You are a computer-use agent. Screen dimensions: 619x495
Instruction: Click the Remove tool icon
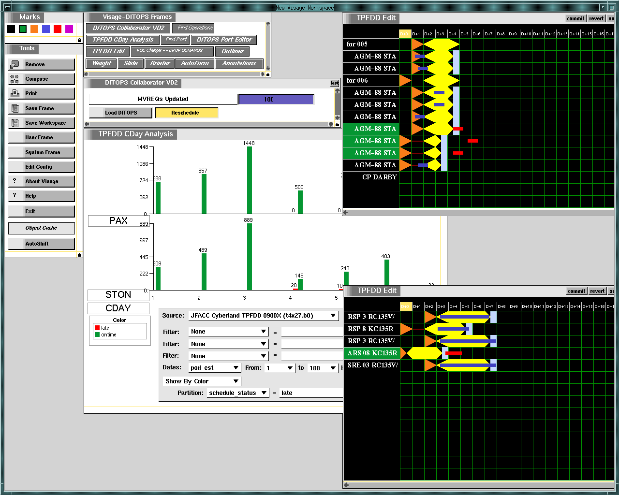15,64
